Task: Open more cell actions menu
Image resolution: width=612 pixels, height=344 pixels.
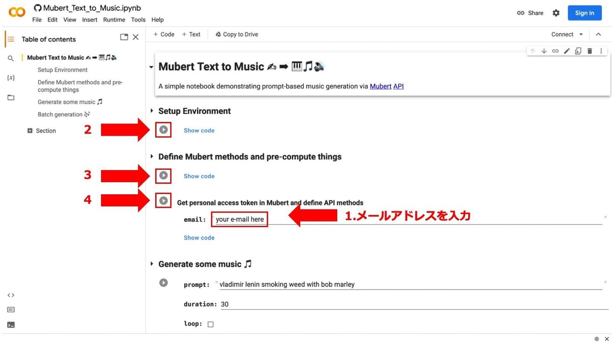Action: tap(601, 51)
